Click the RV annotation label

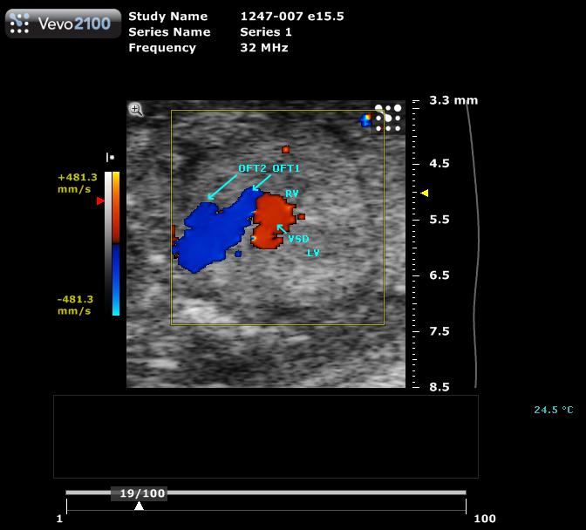[292, 194]
